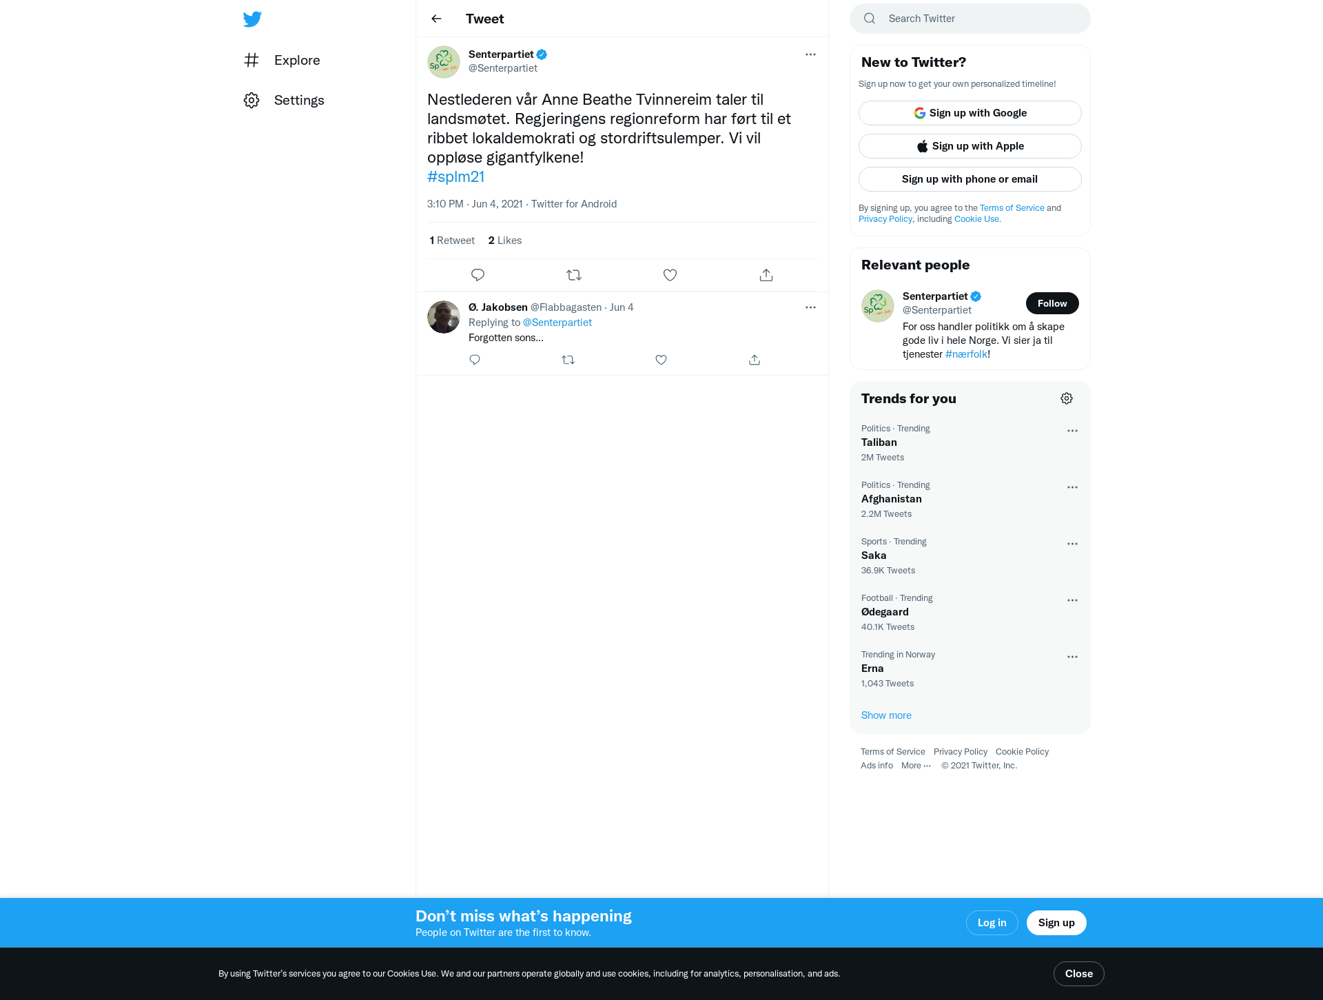Click the Twitter bird logo
This screenshot has width=1323, height=1000.
[252, 19]
